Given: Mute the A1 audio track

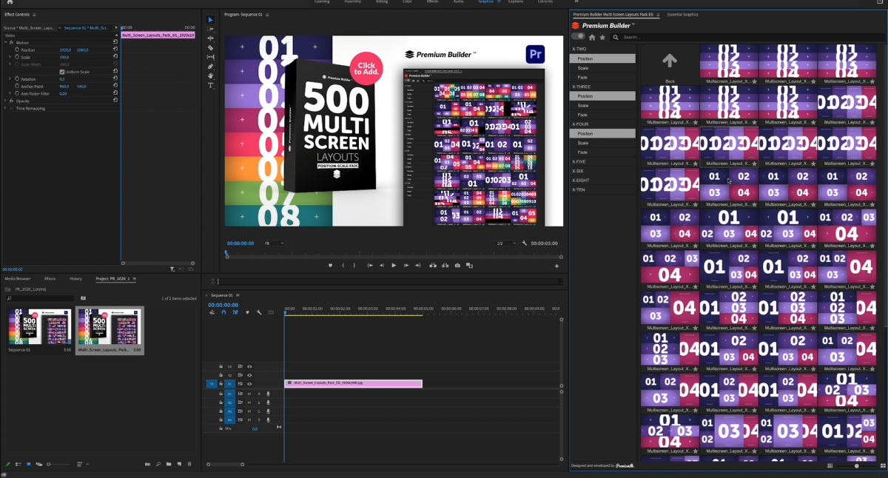Looking at the screenshot, I should coord(249,394).
